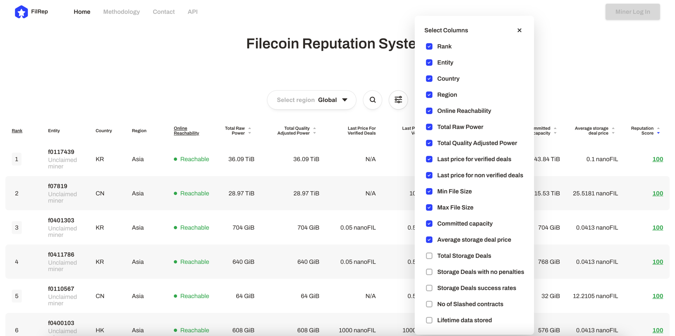Uncheck the Rank column checkbox
675x336 pixels.
(429, 46)
